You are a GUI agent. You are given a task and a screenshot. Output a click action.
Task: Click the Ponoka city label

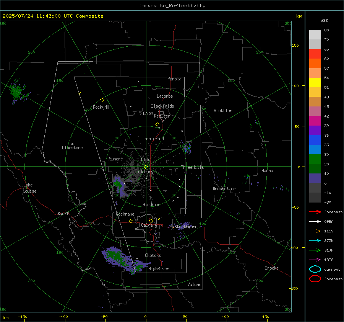coord(174,79)
